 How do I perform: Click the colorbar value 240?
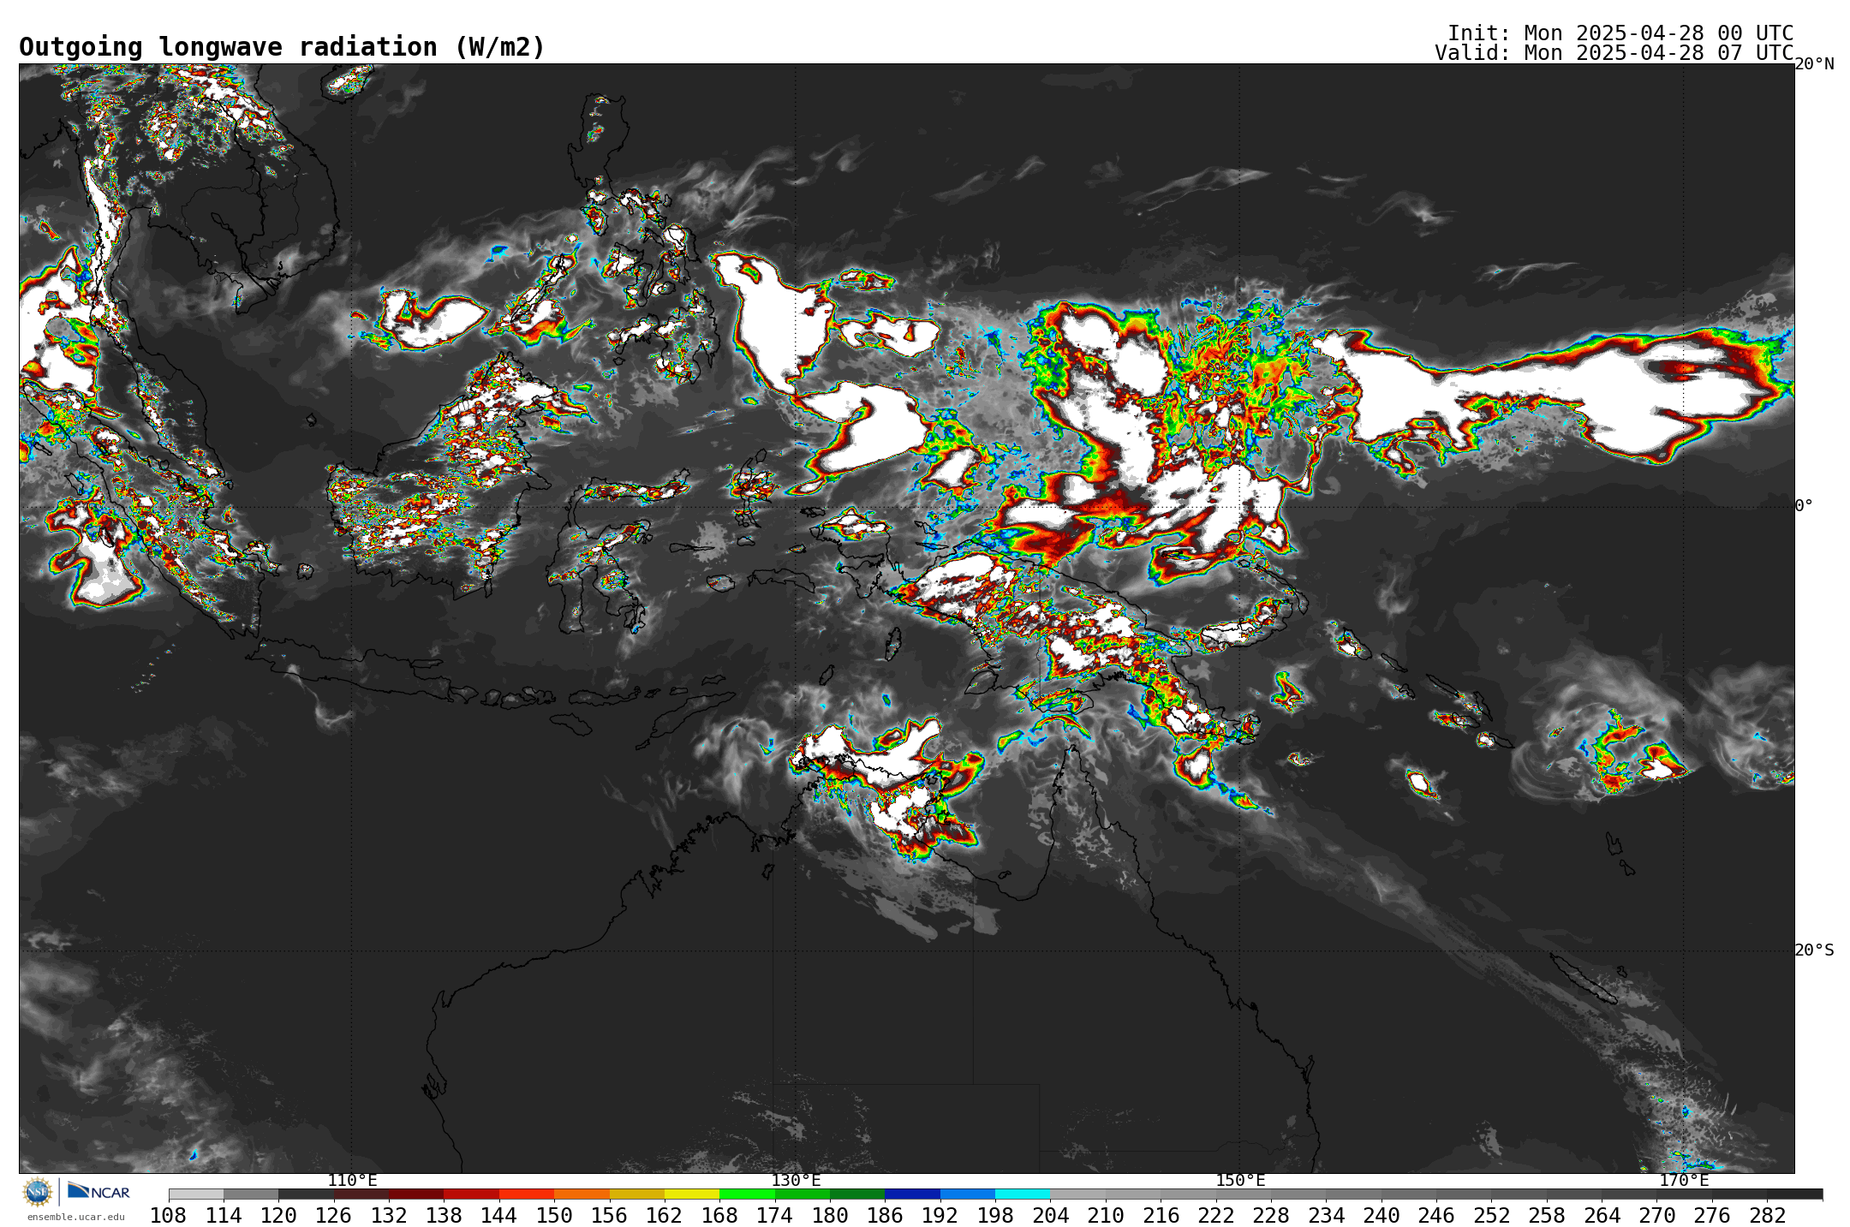(x=1381, y=1216)
